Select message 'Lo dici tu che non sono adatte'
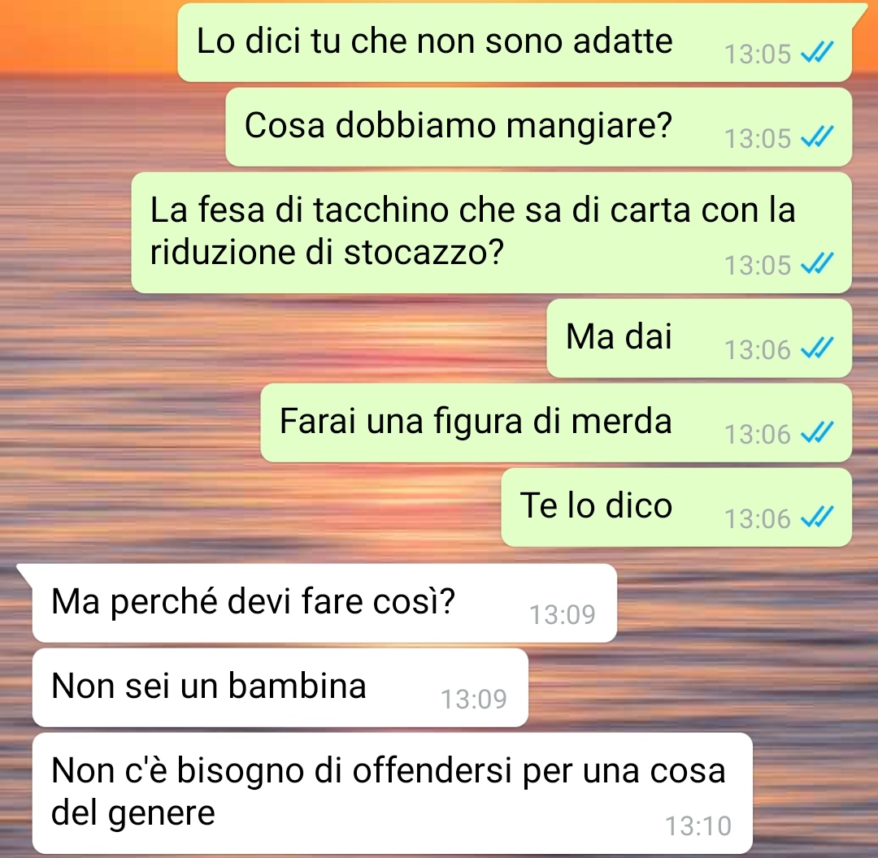 pos(515,42)
